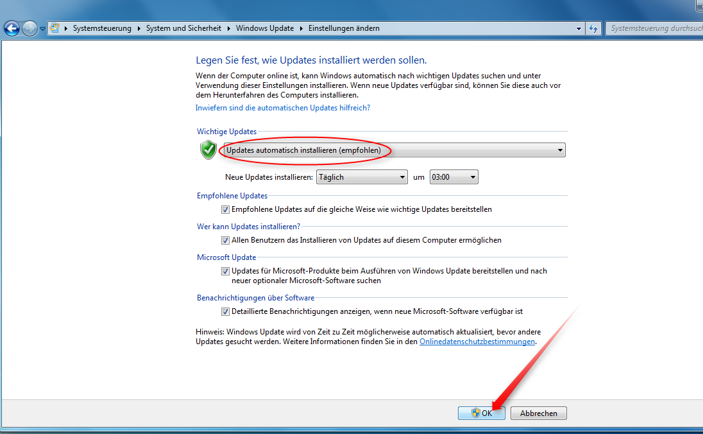Expand arrow after Systemsteuerung breadcrumb
Image resolution: width=703 pixels, height=434 pixels.
(x=139, y=28)
